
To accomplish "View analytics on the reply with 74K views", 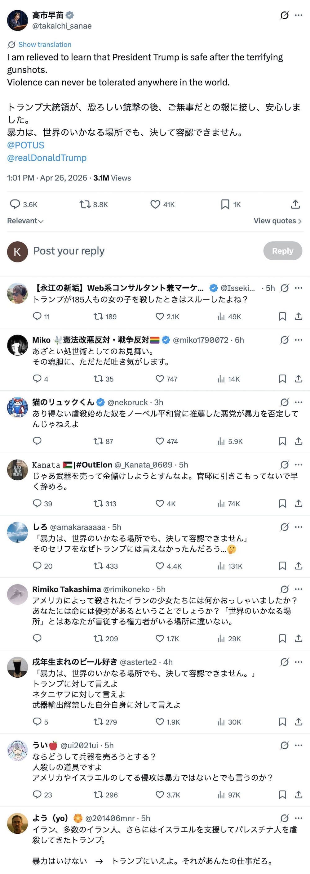I will click(x=221, y=504).
